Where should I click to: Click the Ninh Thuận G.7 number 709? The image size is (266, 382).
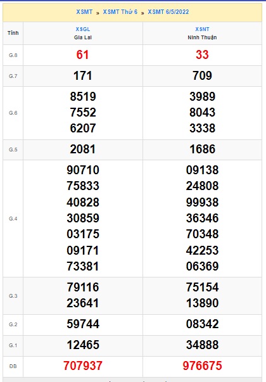coord(202,75)
